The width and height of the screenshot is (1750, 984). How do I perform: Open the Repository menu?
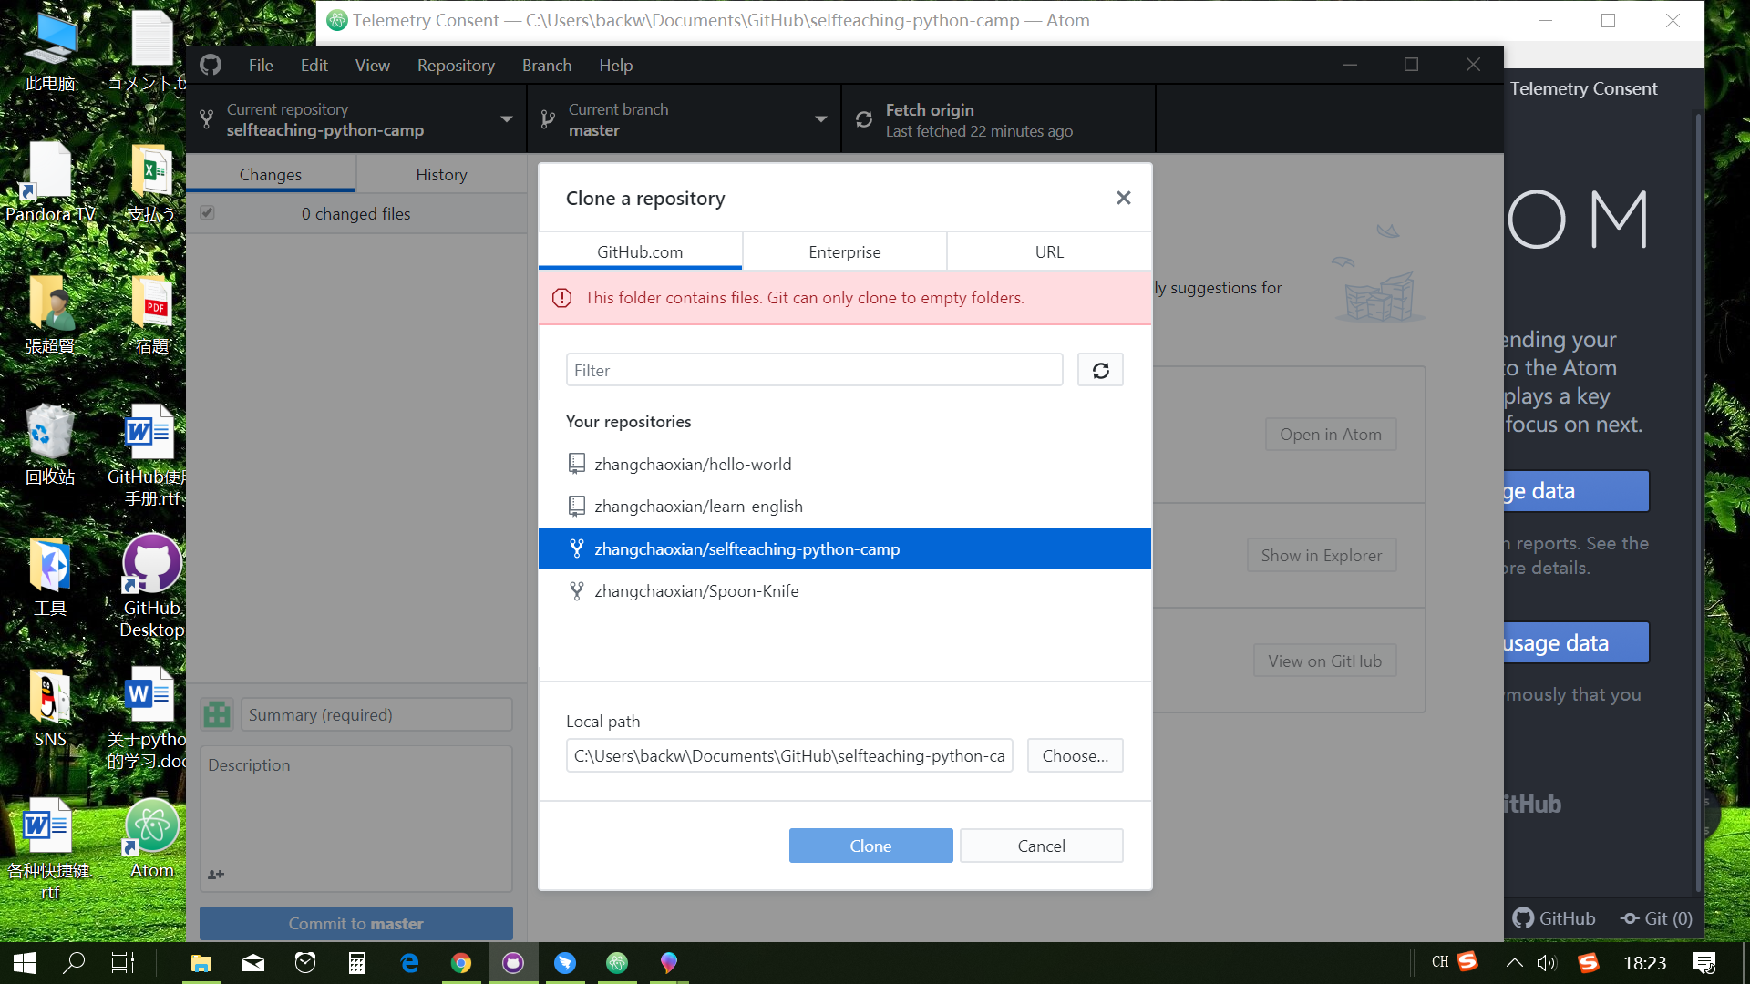coord(455,66)
